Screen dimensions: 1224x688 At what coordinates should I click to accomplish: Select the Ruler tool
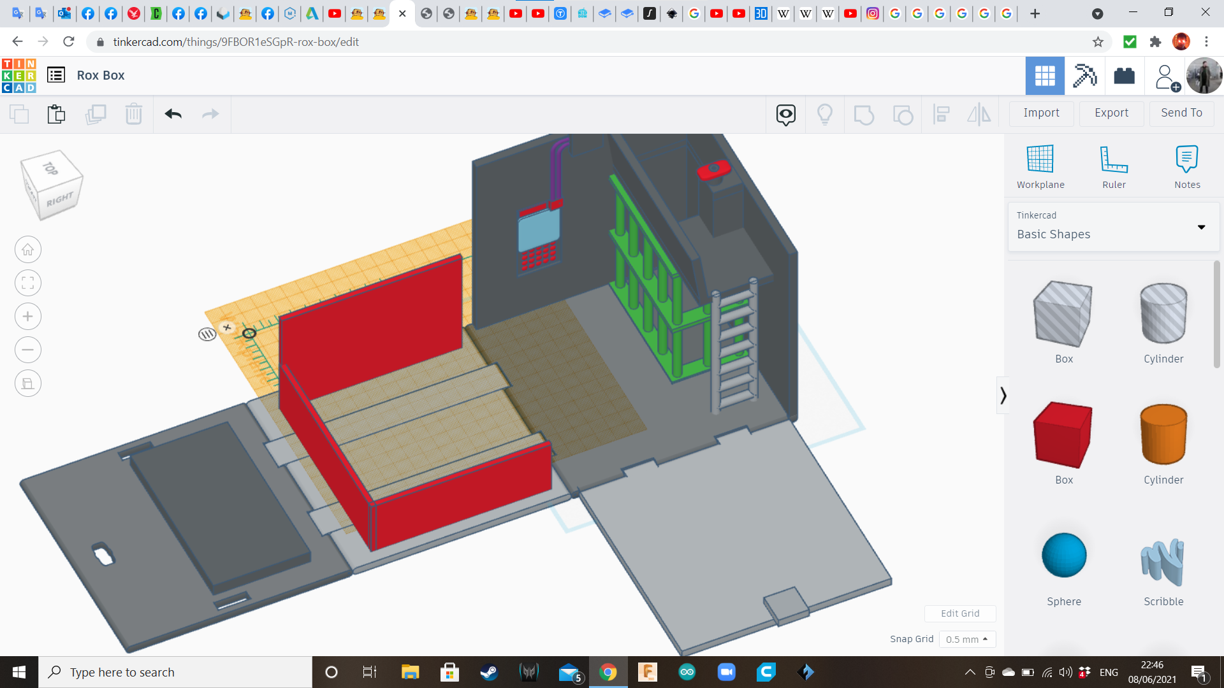[x=1114, y=159]
